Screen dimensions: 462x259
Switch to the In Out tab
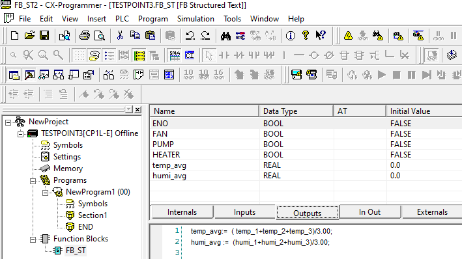pos(369,212)
